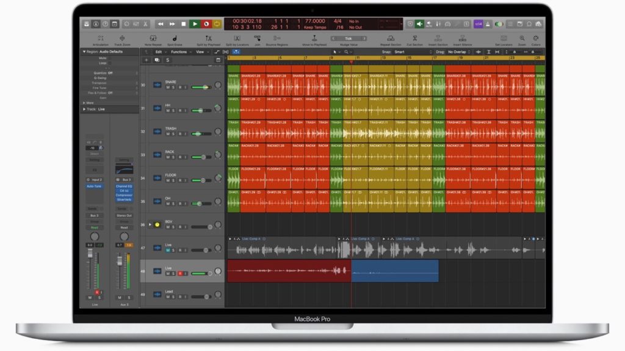Open the media Browsers button
625x351 pixels.
[538, 24]
